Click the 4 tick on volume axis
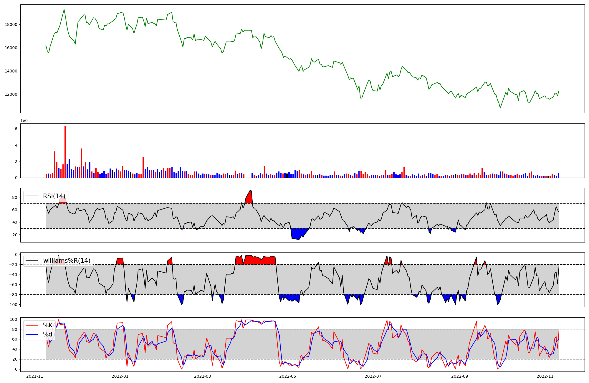 pyautogui.click(x=16, y=145)
